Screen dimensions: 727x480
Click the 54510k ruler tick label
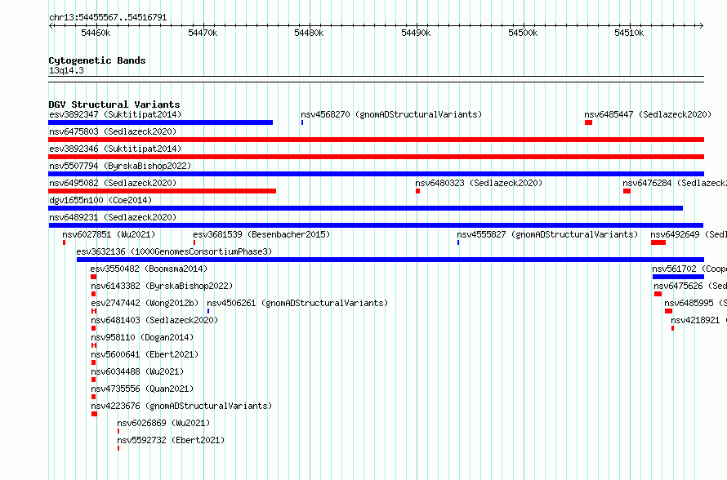click(629, 33)
